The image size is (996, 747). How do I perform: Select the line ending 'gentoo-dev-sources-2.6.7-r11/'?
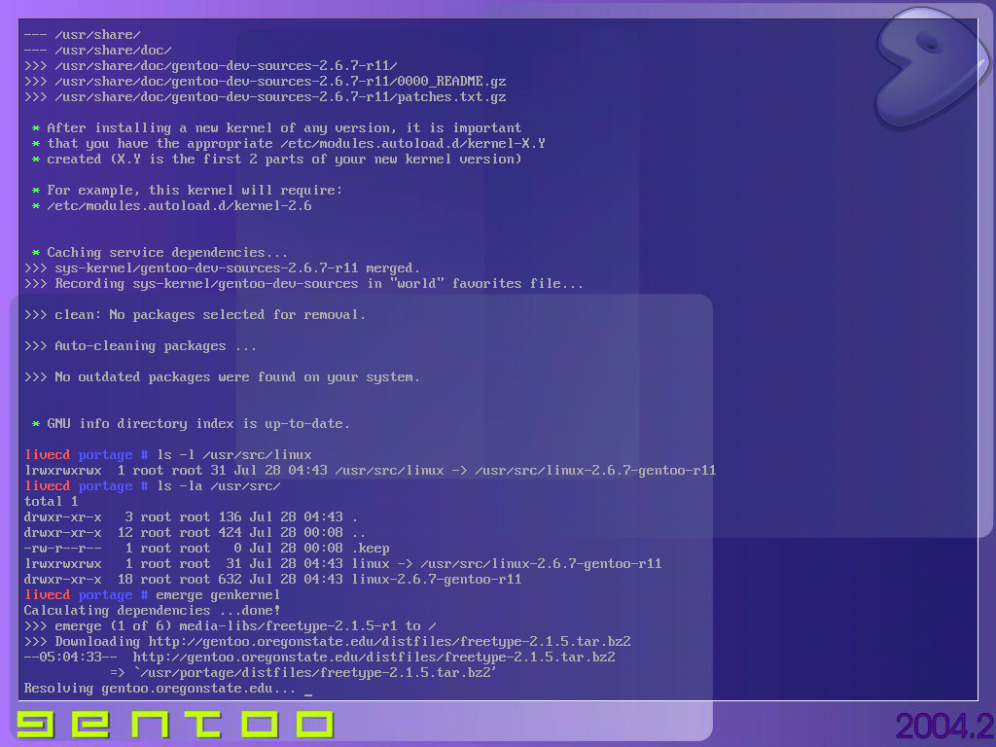pyautogui.click(x=211, y=66)
